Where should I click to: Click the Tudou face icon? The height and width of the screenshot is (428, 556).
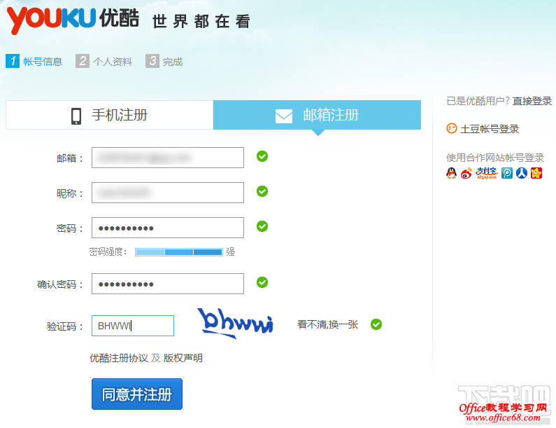451,128
